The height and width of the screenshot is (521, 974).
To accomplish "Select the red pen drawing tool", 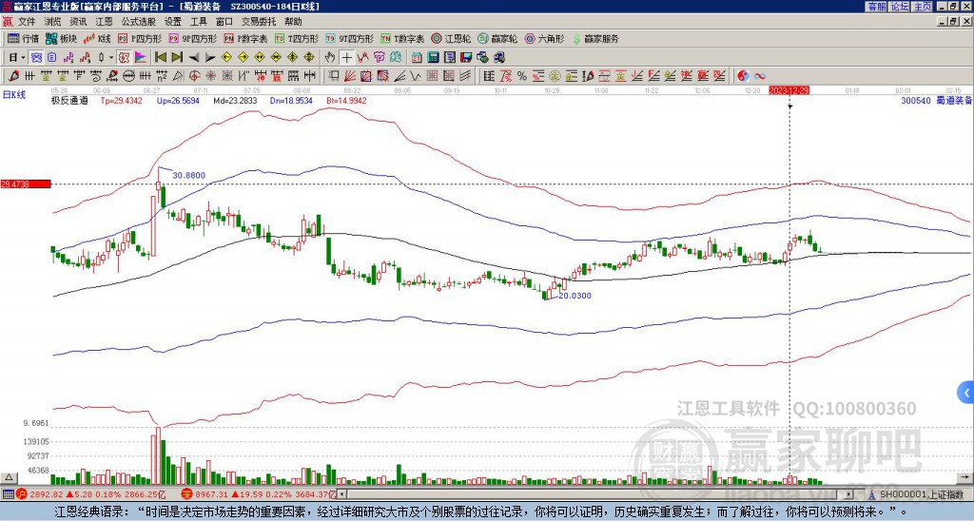I will 12,76.
